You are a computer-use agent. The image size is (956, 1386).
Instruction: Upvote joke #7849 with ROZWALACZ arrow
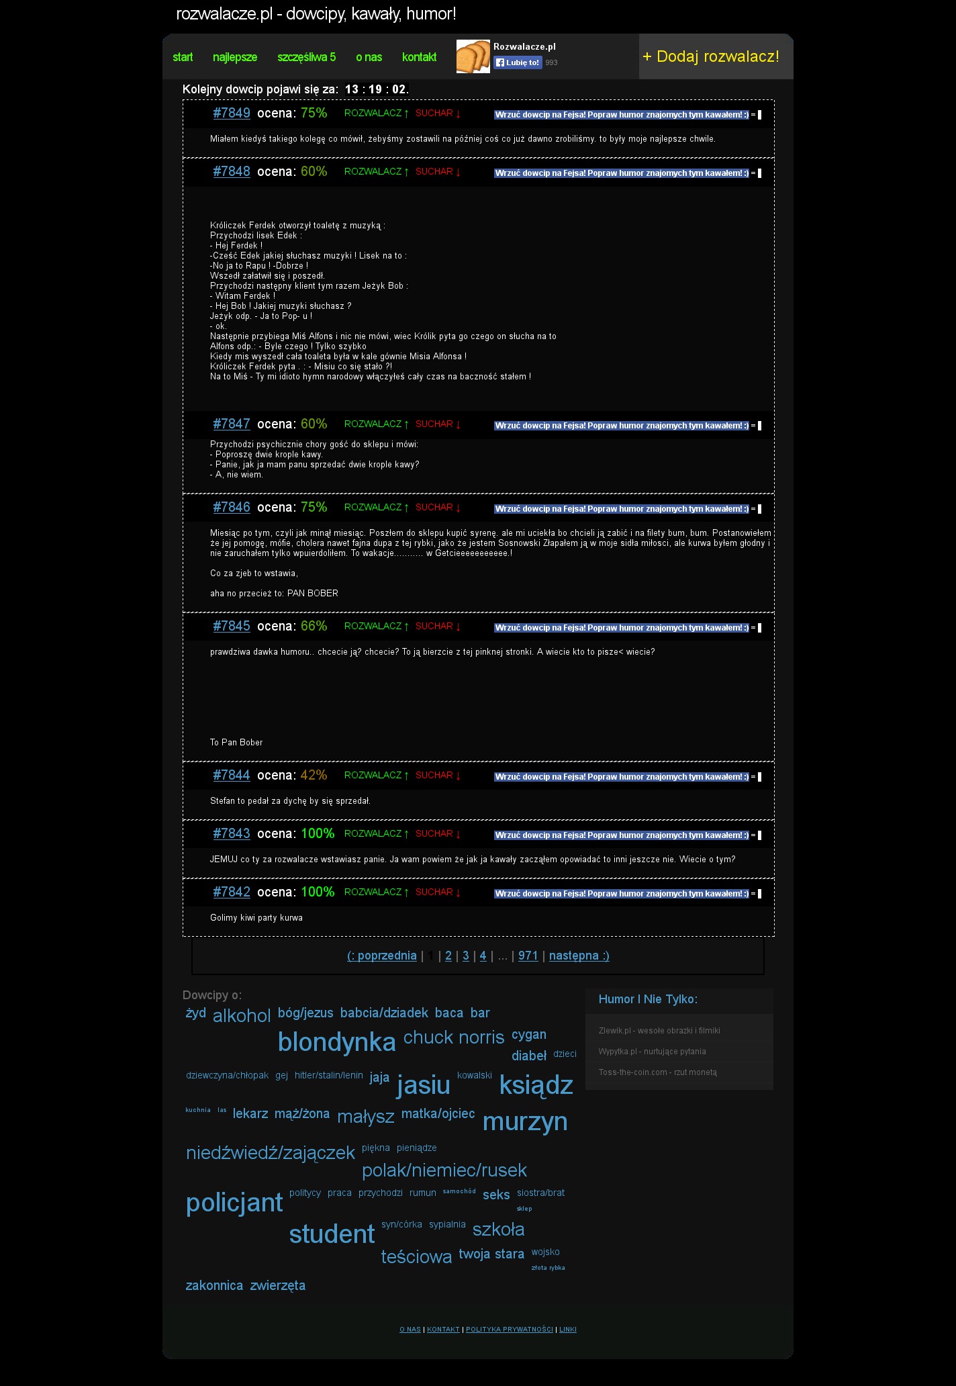pos(377,113)
